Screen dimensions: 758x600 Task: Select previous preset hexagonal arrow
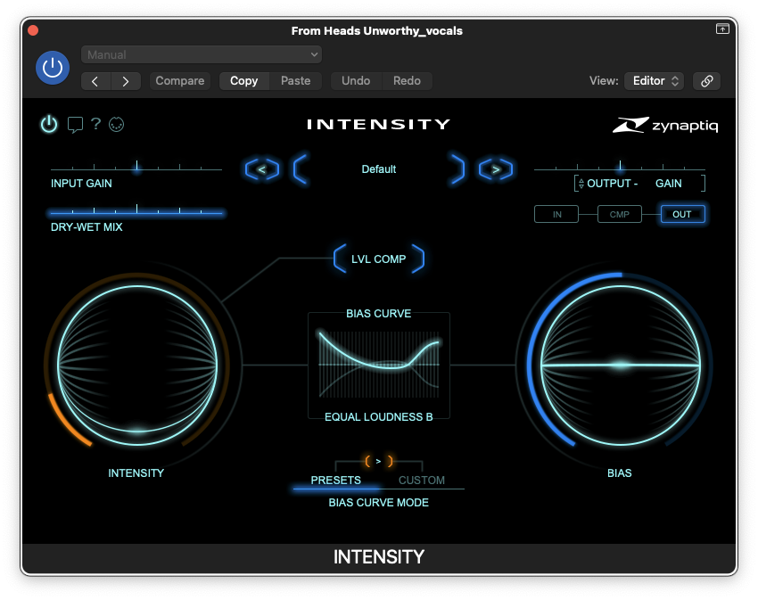click(262, 169)
